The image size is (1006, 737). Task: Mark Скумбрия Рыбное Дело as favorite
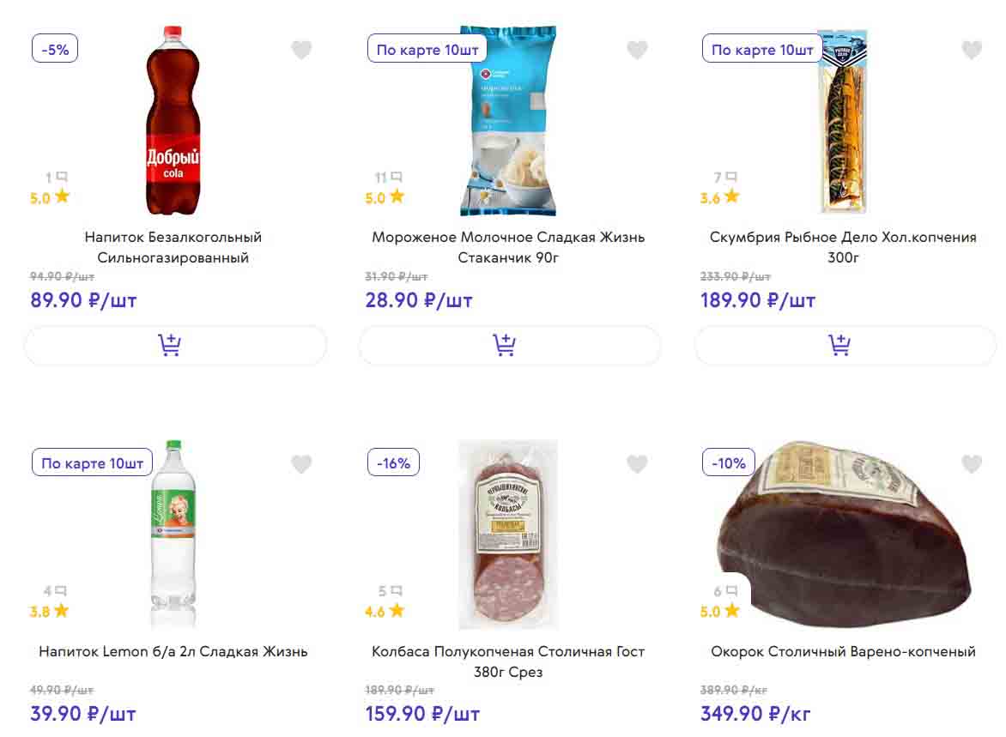[x=972, y=51]
